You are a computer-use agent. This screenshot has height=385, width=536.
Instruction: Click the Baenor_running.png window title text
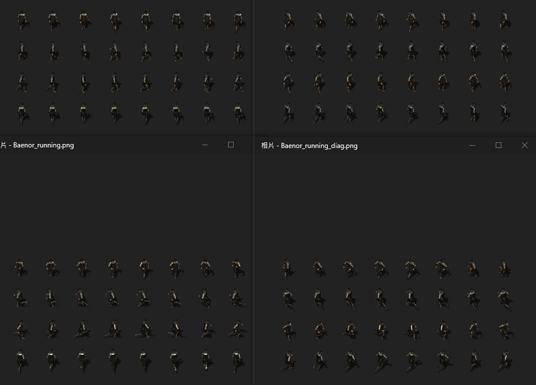coord(37,145)
